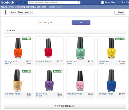The width and height of the screenshot is (129, 110).
Task: Click the $5.00 price of Orange Nail Polish
Action: (28, 61)
